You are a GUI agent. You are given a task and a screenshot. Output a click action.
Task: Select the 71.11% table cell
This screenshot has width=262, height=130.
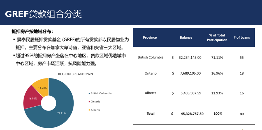tap(217, 58)
